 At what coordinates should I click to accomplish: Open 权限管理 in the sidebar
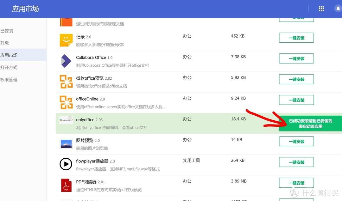click(x=9, y=80)
